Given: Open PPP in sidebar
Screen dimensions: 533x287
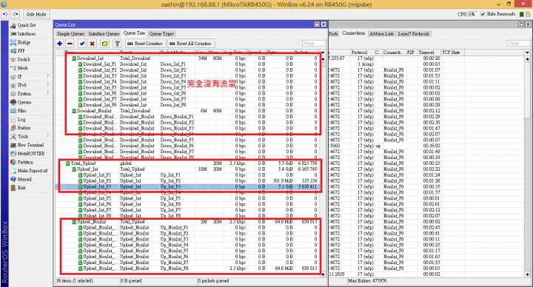Looking at the screenshot, I should tap(21, 50).
